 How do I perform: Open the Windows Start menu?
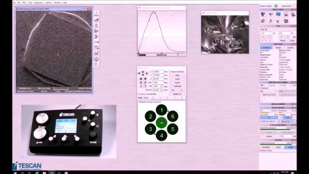[x=15, y=173]
